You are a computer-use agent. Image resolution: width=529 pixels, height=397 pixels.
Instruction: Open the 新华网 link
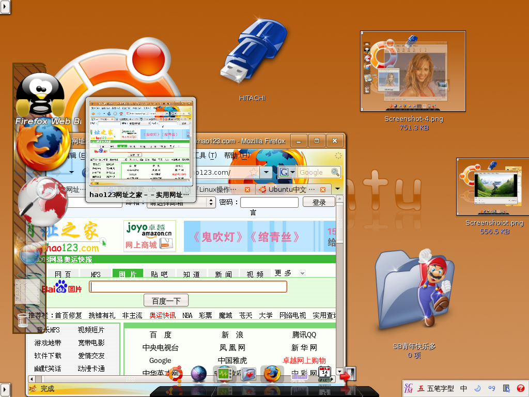pyautogui.click(x=304, y=347)
